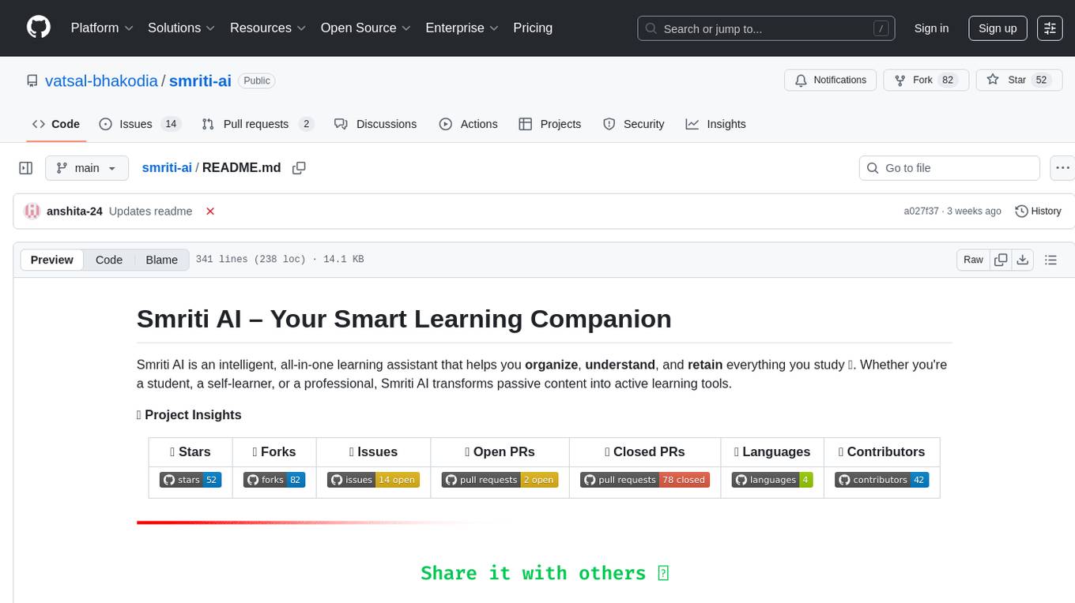Download the raw file icon
The image size is (1075, 603).
tap(1022, 260)
